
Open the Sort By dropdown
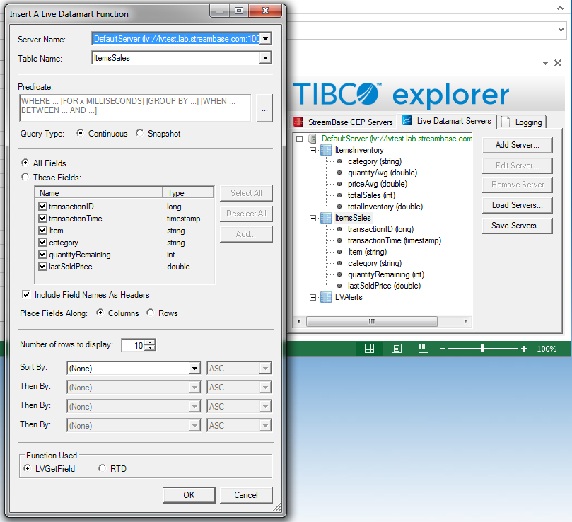point(194,368)
